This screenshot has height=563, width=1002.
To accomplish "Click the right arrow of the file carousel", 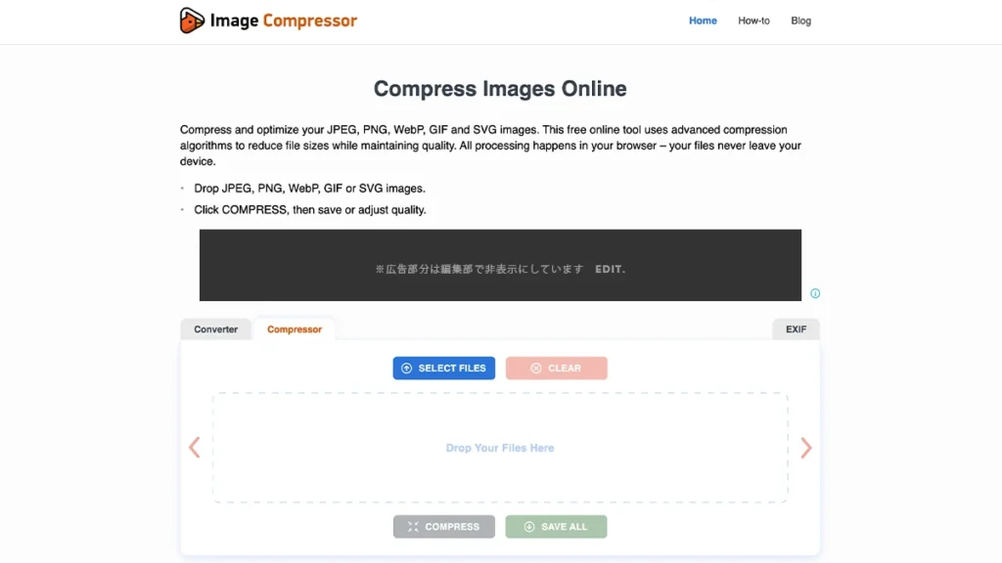I will tap(806, 448).
